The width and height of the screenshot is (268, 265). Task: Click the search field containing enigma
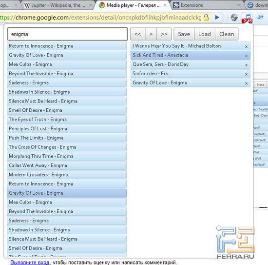(68, 34)
